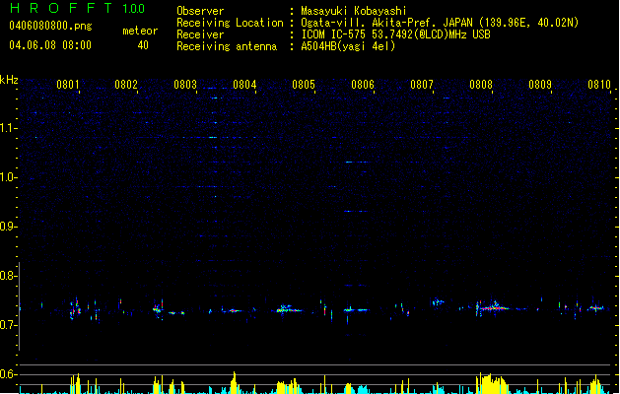Click the 0810 time marker

tap(599, 85)
